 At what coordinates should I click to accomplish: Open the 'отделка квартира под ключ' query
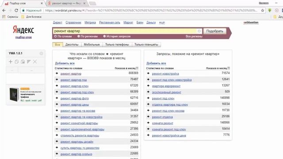coord(170,105)
